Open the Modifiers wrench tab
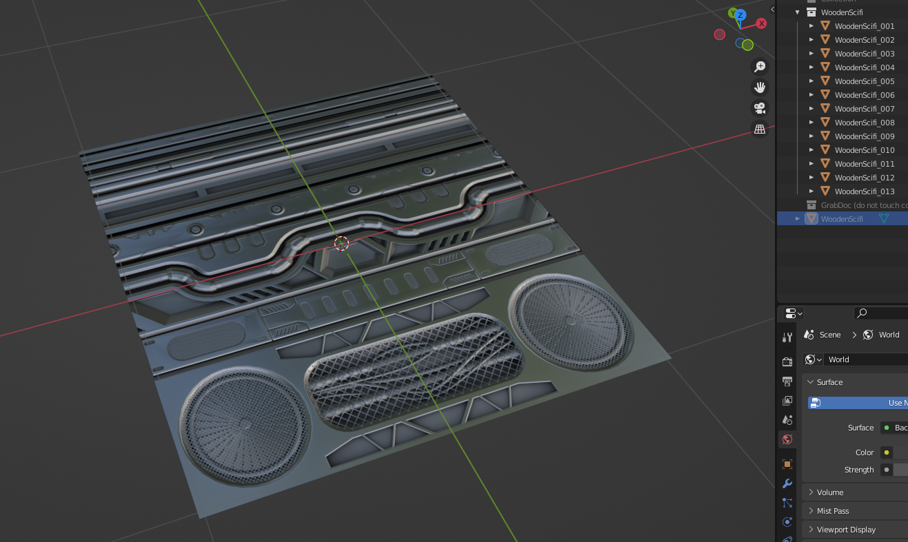 pyautogui.click(x=787, y=483)
